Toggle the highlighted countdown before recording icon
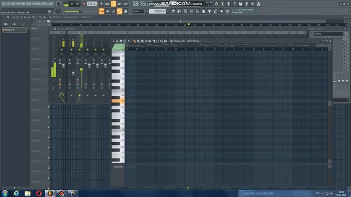Screen dimensions: 351x197 click(114, 4)
